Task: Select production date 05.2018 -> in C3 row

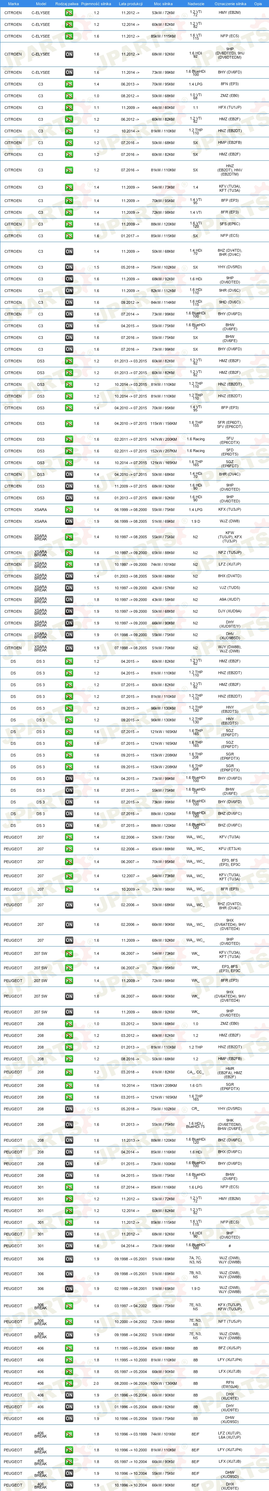Action: pyautogui.click(x=130, y=268)
